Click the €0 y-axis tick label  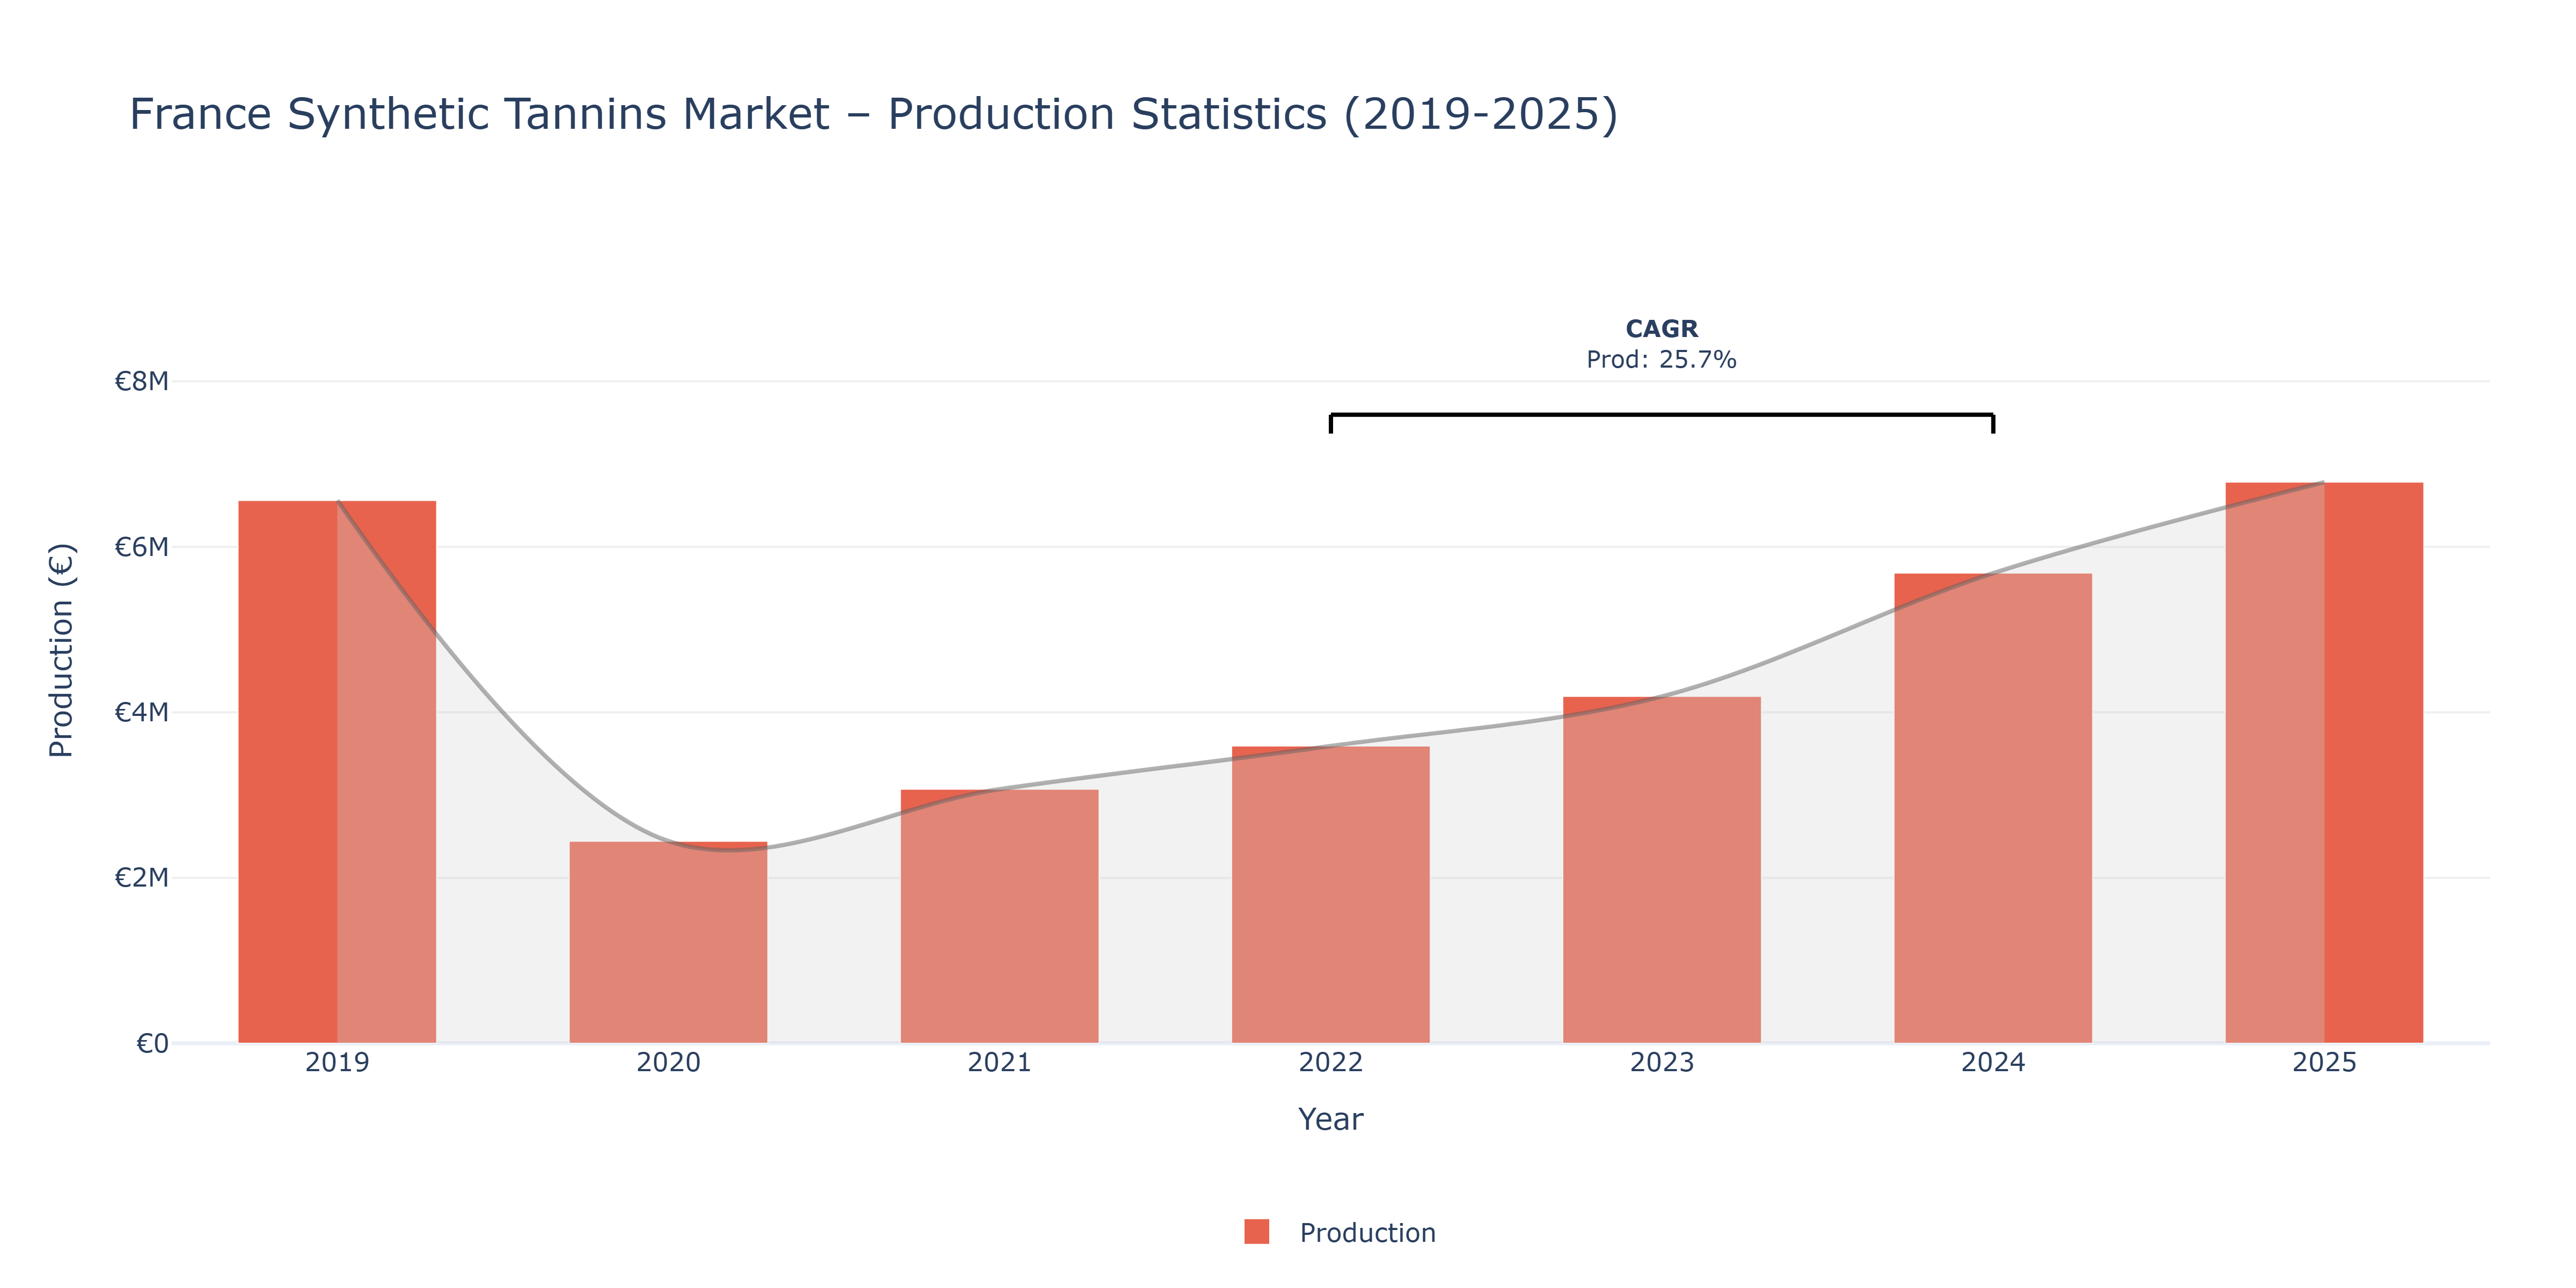(x=152, y=1044)
